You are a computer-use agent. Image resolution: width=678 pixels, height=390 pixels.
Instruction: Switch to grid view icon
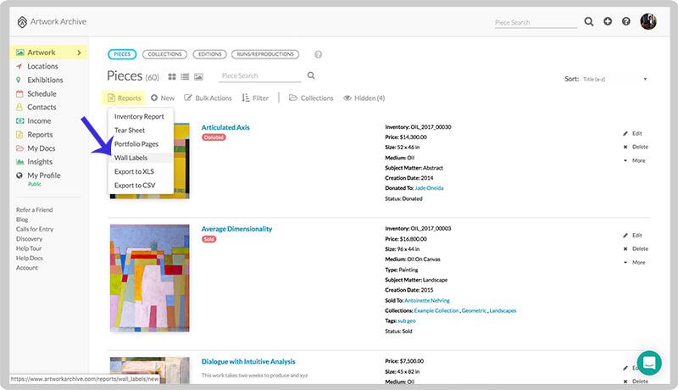172,77
